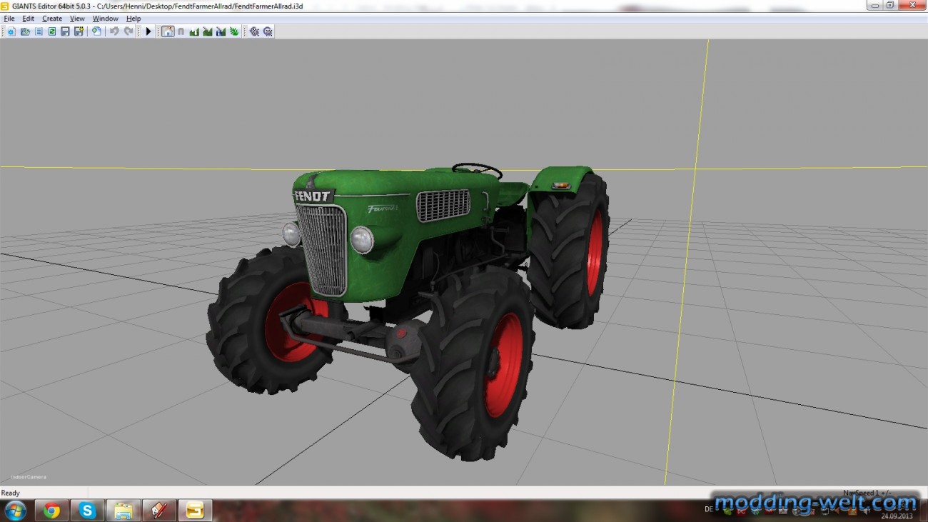
Task: Select the terrain paint tool with brush
Action: pyautogui.click(x=208, y=31)
